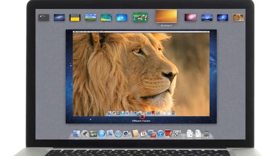Switch to the Dashboard space thumbnail

coord(44,17)
